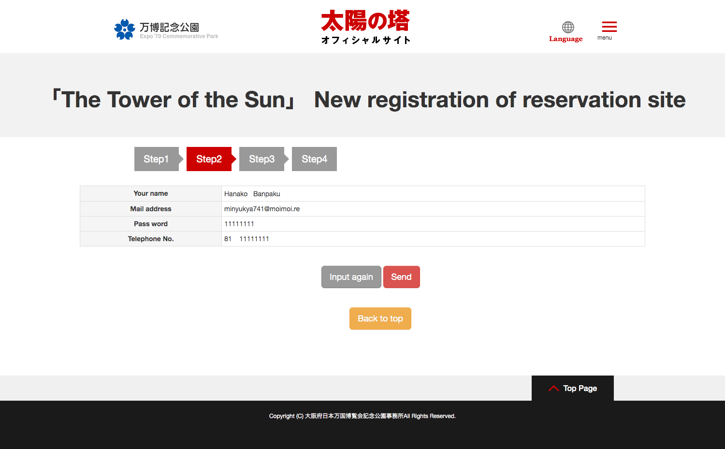The height and width of the screenshot is (449, 725).
Task: Click the email minyukya741@moimoi.re
Action: click(x=262, y=209)
